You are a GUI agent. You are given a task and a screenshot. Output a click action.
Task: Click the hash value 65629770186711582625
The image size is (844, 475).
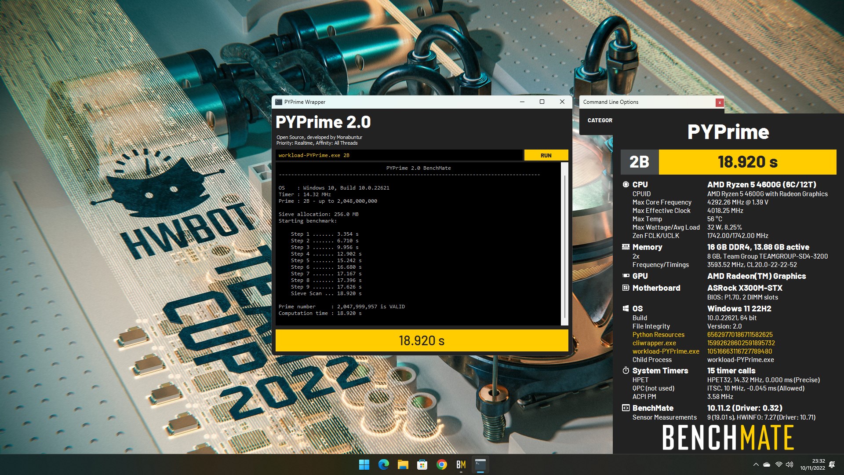pyautogui.click(x=740, y=335)
